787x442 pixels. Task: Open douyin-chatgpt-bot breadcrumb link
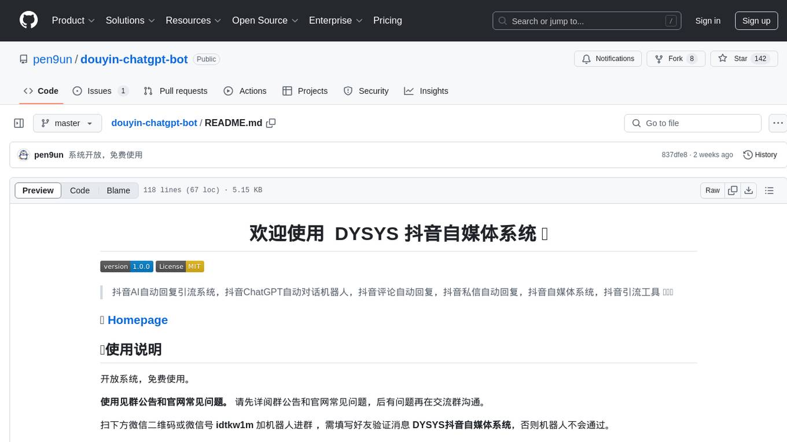(x=154, y=123)
